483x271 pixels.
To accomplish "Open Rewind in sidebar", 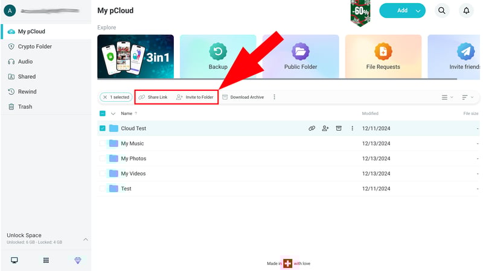I will pyautogui.click(x=46, y=92).
